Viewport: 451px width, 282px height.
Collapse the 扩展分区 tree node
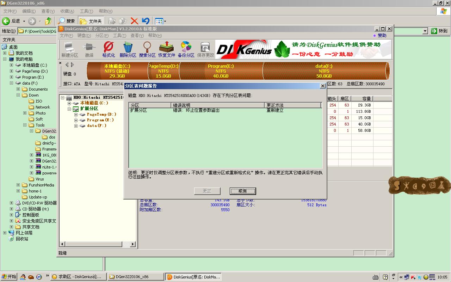[x=69, y=109]
